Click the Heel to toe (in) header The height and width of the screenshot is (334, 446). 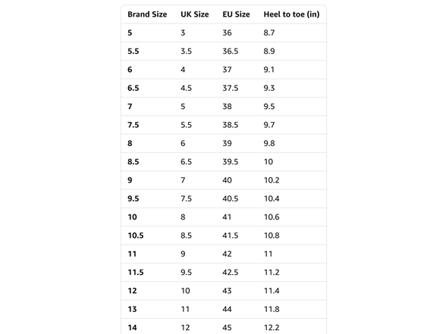[x=291, y=14]
